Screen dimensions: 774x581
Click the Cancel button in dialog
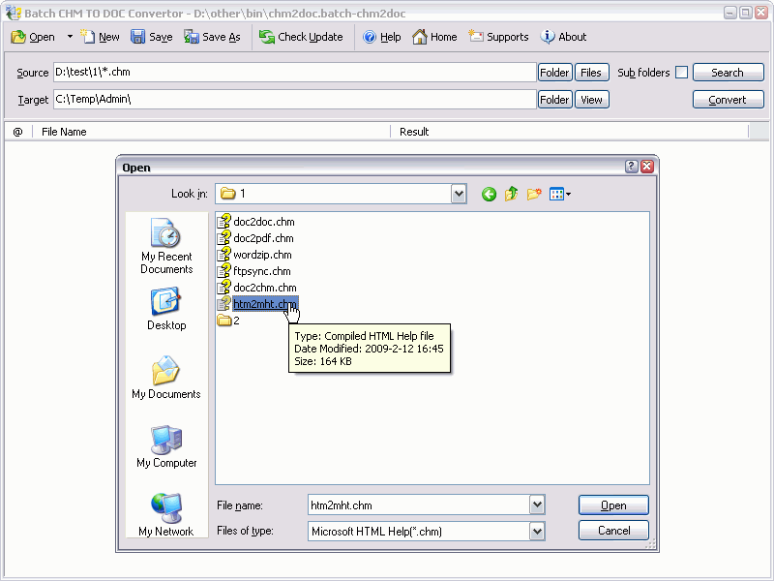point(613,531)
